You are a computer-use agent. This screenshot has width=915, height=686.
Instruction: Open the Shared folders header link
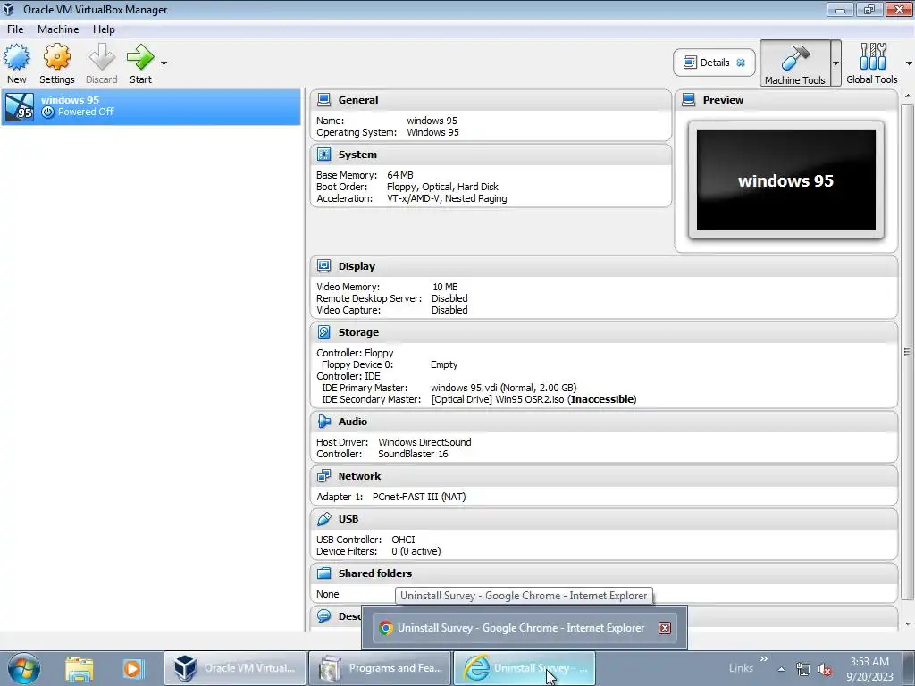[x=375, y=573]
